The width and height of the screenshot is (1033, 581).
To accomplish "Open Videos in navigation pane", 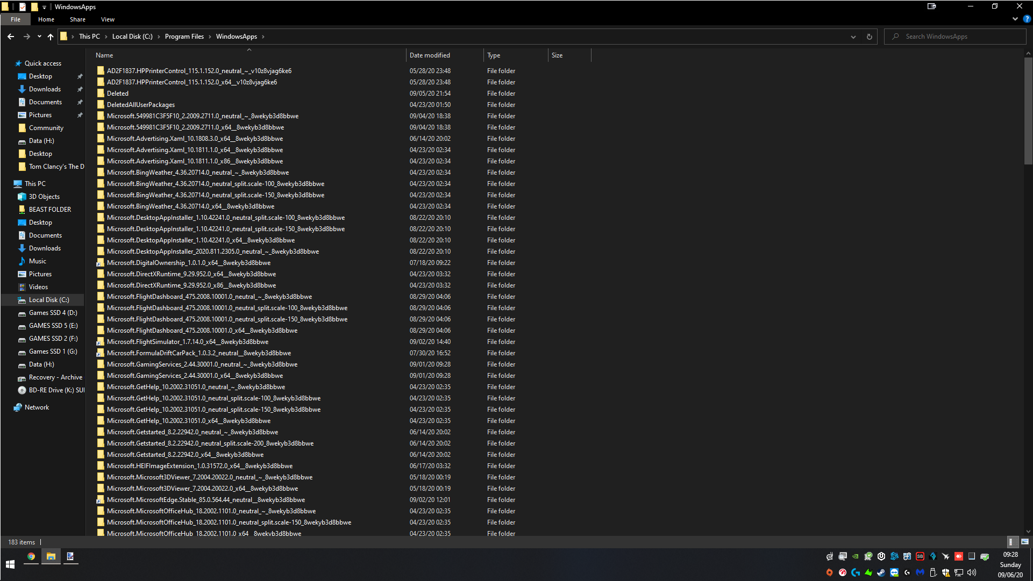I will [38, 287].
